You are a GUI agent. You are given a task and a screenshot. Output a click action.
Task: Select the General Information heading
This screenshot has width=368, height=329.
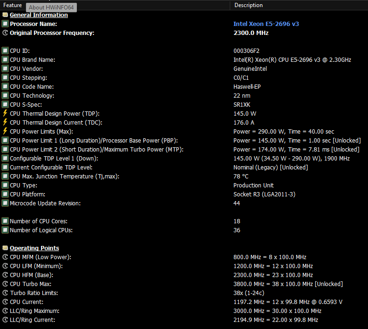(x=39, y=15)
